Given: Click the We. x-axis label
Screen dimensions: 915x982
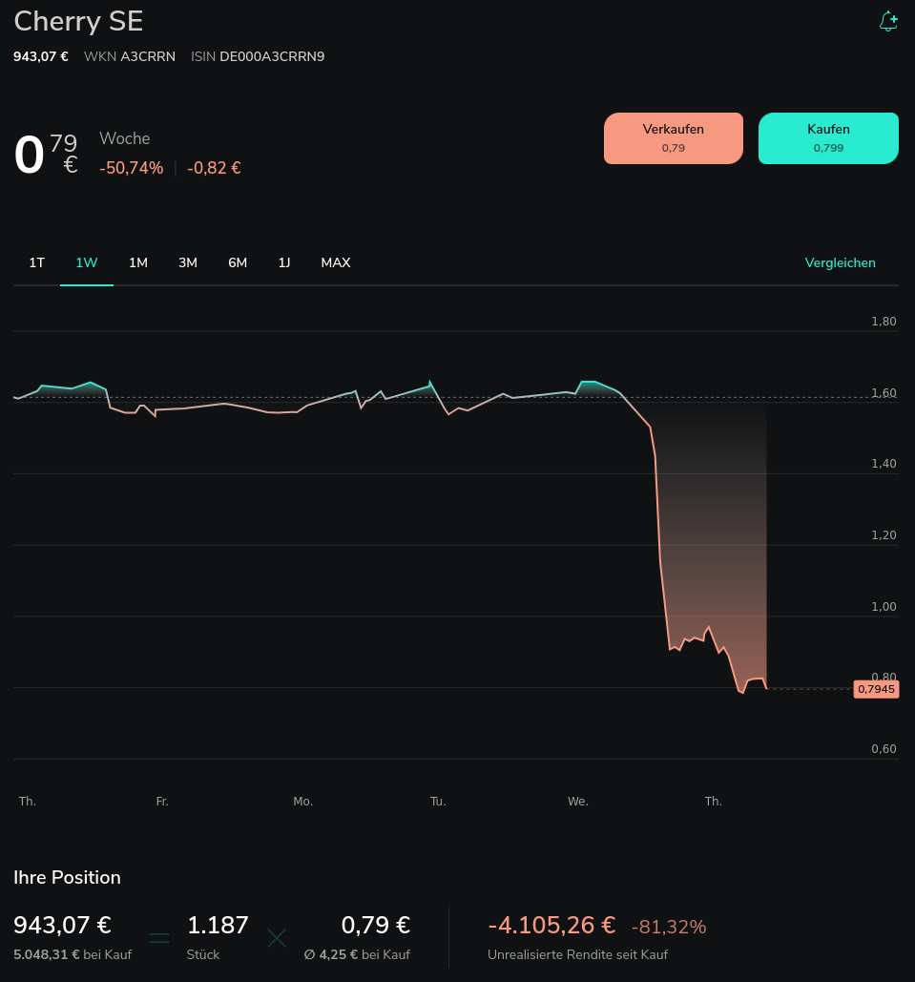Looking at the screenshot, I should (578, 802).
